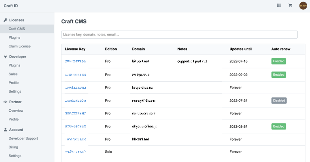This screenshot has height=162, width=310.
Task: Open the apps grid icon
Action: (279, 5)
